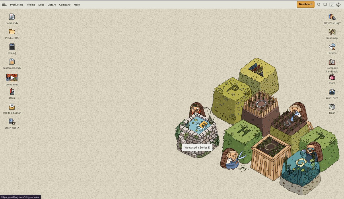Viewport: 344px width, 199px height.
Task: Open the Work here typewriter icon
Action: click(332, 92)
